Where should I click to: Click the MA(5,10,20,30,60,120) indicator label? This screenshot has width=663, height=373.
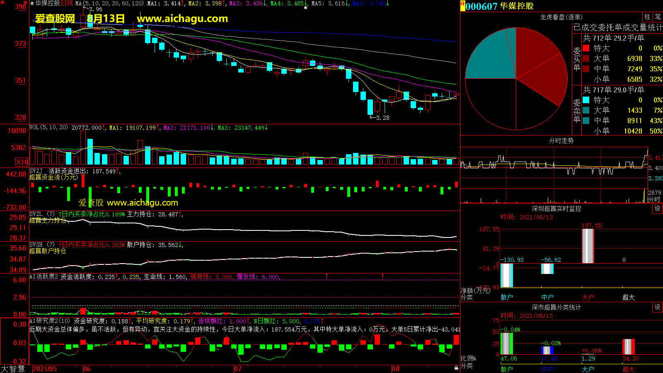(x=109, y=3)
